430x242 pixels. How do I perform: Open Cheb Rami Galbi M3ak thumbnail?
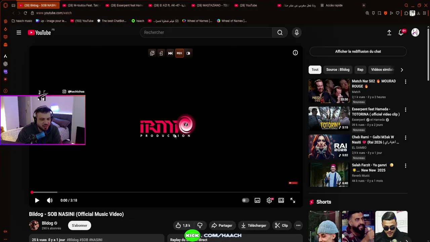click(x=329, y=147)
